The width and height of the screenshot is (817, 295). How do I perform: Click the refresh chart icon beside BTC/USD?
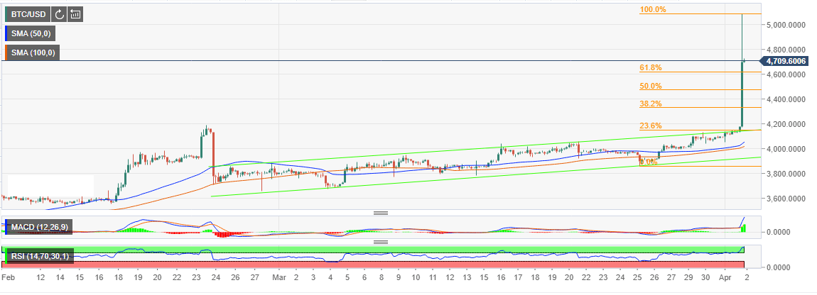(x=60, y=13)
